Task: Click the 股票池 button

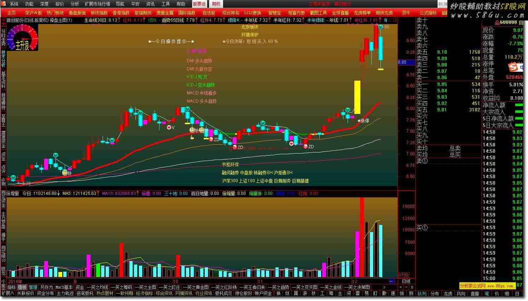Action: (x=199, y=4)
